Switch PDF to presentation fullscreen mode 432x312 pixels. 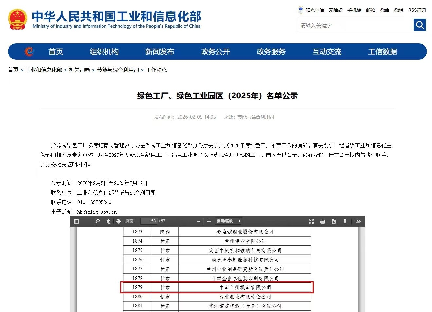311,221
